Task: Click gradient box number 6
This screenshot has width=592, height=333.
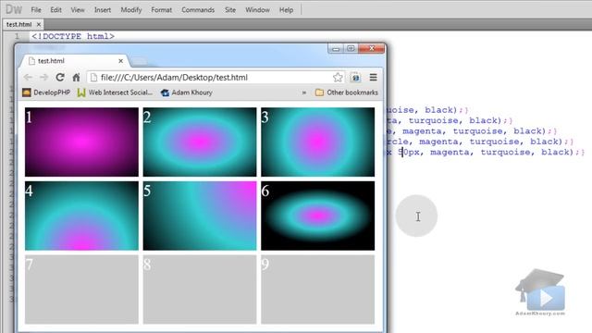Action: tap(318, 216)
